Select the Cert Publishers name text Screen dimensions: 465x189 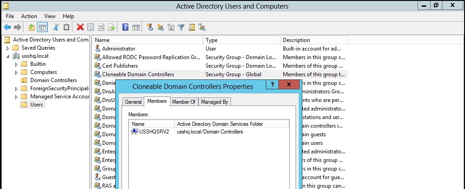[x=120, y=66]
